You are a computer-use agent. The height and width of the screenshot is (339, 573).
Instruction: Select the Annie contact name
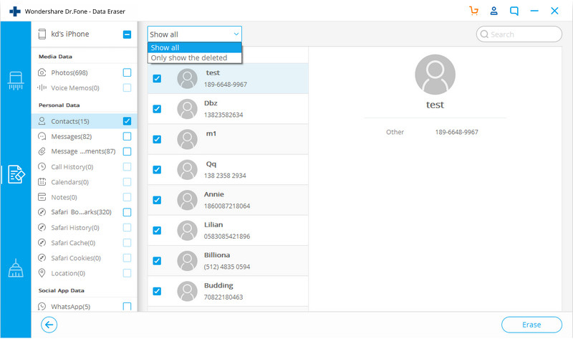[x=213, y=194]
